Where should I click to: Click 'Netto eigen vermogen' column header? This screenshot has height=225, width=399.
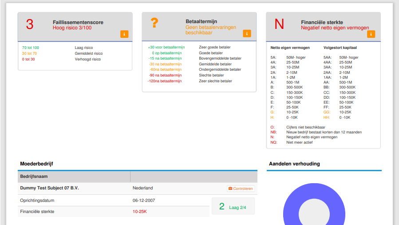click(x=290, y=48)
